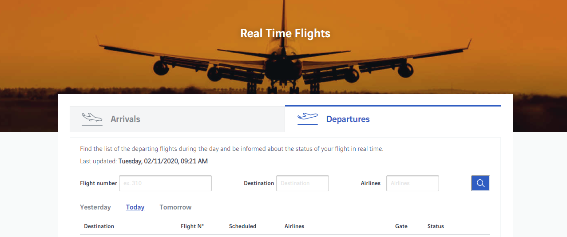The width and height of the screenshot is (567, 237).
Task: Switch to the Arrivals tab
Action: (125, 119)
